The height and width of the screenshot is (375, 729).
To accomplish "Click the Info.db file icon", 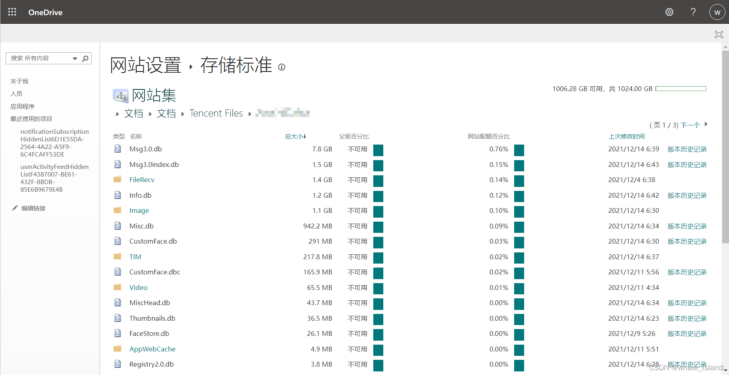I will point(118,195).
